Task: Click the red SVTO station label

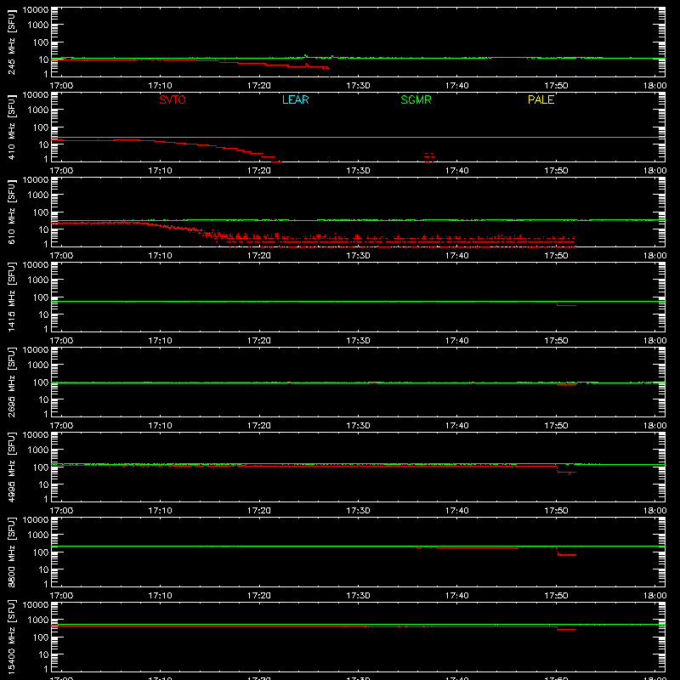Action: (173, 99)
